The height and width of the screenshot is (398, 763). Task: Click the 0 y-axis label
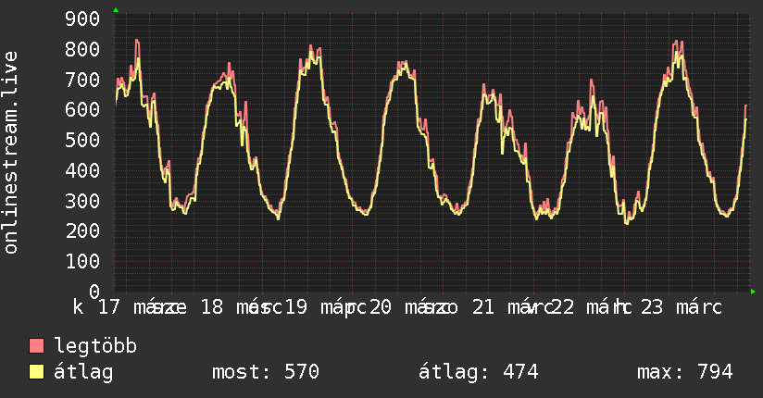point(94,292)
